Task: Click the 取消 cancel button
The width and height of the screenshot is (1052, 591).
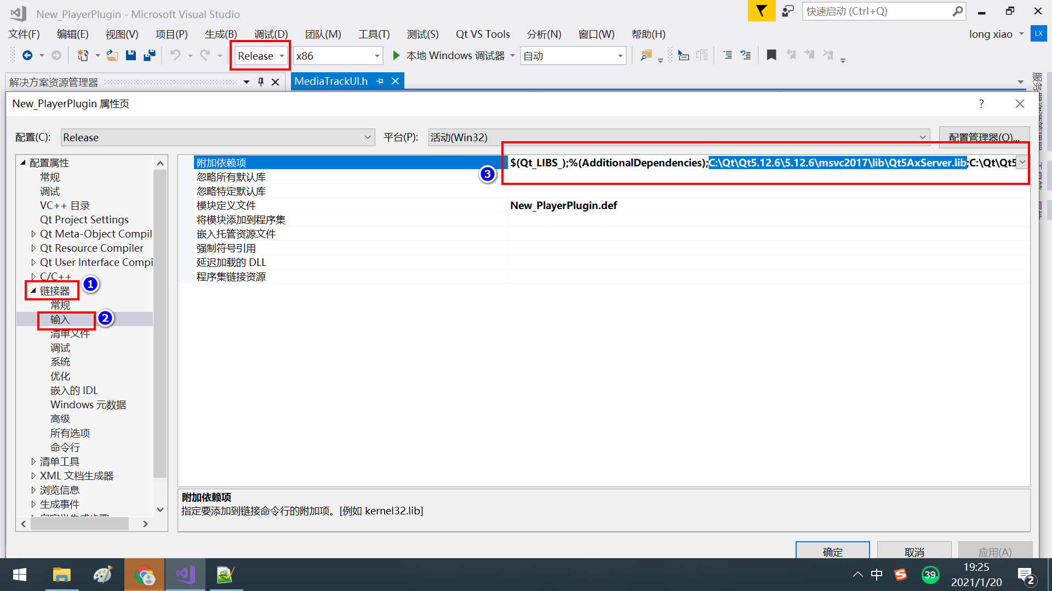Action: point(913,551)
